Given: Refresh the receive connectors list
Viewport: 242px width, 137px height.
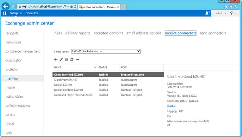Looking at the screenshot, I should tap(72, 60).
